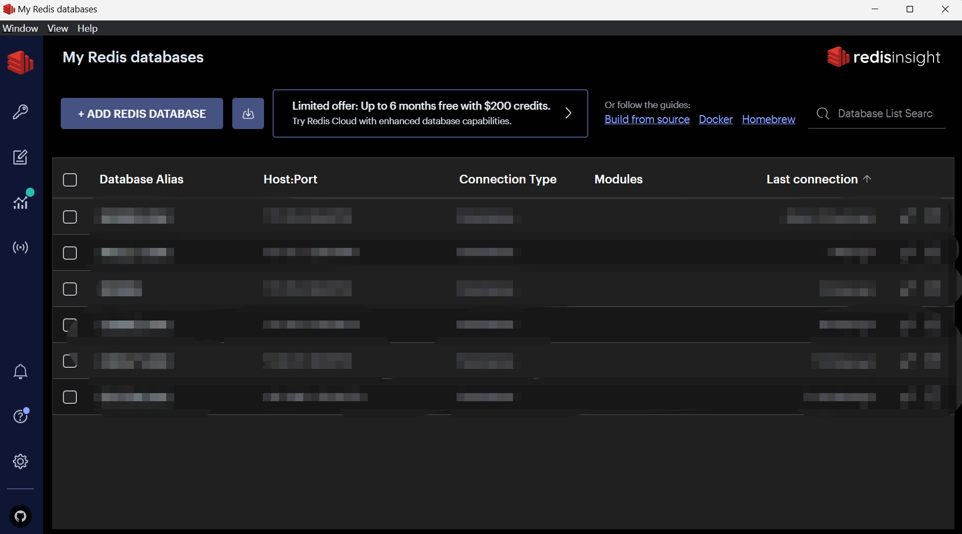The width and height of the screenshot is (962, 534).
Task: Open the Homebrew guide link
Action: pyautogui.click(x=768, y=119)
